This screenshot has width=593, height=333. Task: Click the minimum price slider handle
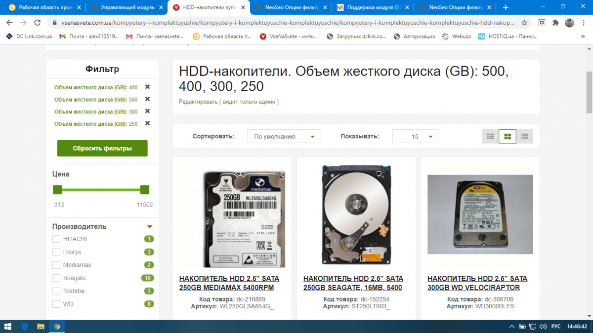pyautogui.click(x=57, y=189)
